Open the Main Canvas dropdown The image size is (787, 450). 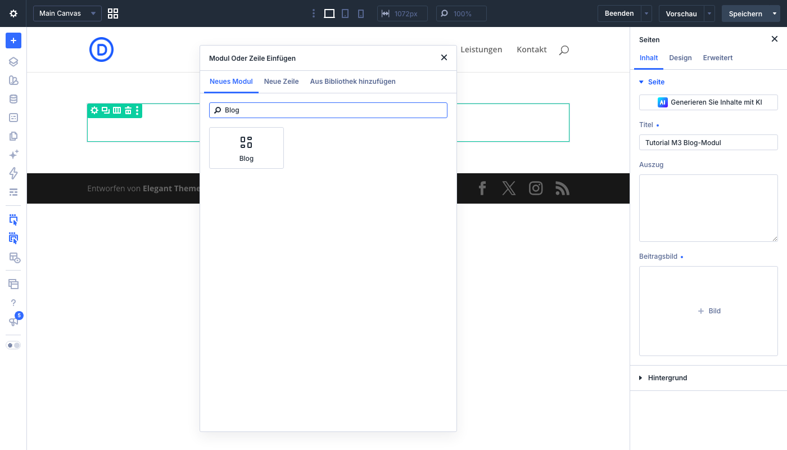point(67,13)
